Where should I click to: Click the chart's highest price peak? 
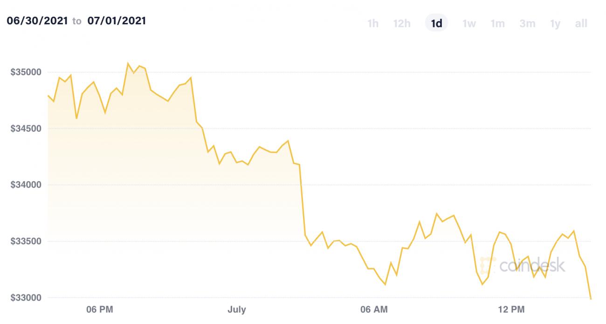click(128, 62)
